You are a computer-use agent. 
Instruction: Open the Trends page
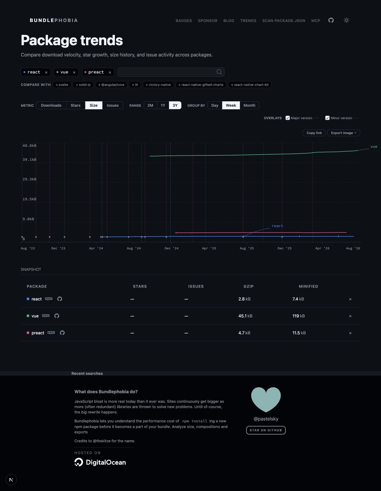tap(248, 21)
